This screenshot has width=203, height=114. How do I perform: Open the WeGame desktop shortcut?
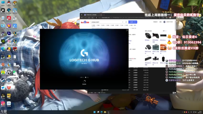coord(3,96)
